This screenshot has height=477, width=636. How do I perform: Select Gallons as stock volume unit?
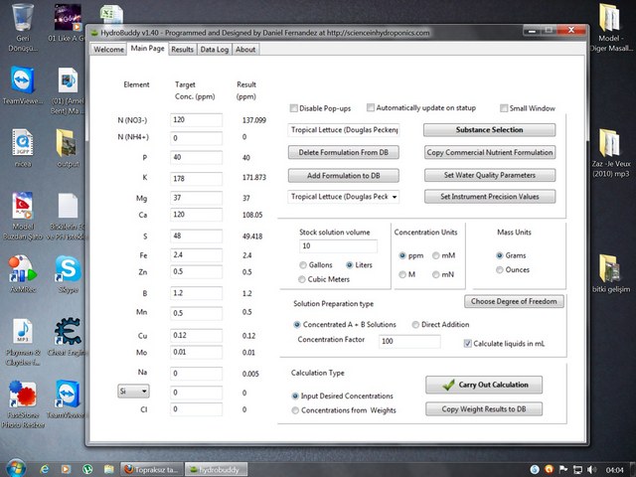pos(302,265)
